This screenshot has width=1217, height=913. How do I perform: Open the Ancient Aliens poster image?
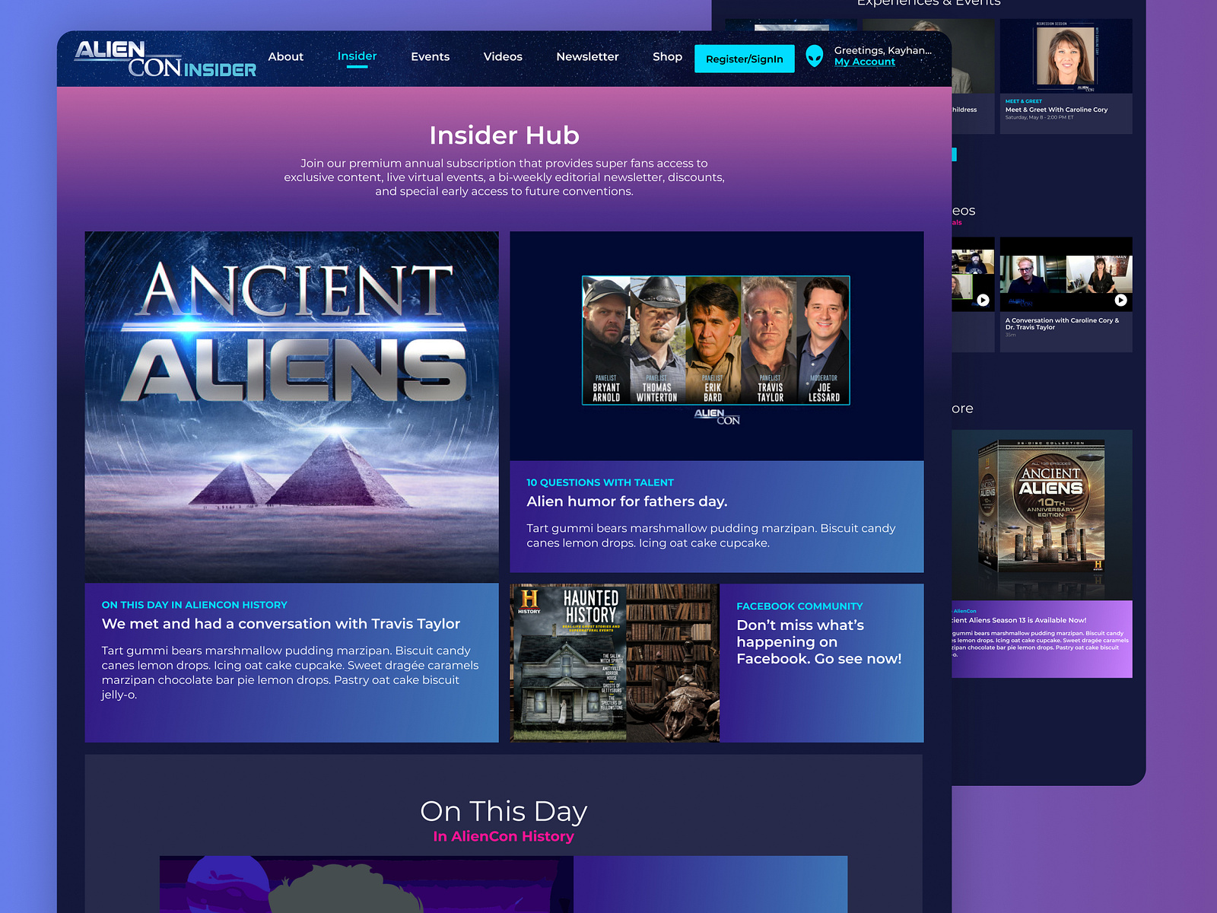pyautogui.click(x=291, y=407)
